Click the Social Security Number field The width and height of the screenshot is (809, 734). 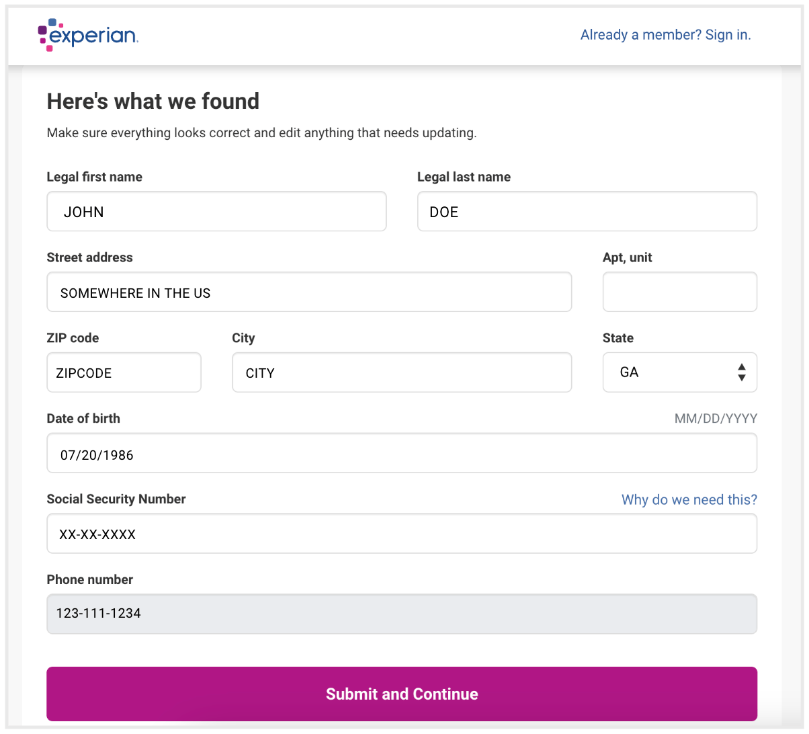[402, 534]
